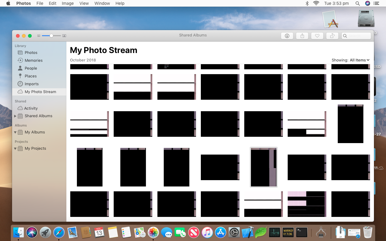
Task: Open Xcode from the Dock
Action: tap(248, 232)
